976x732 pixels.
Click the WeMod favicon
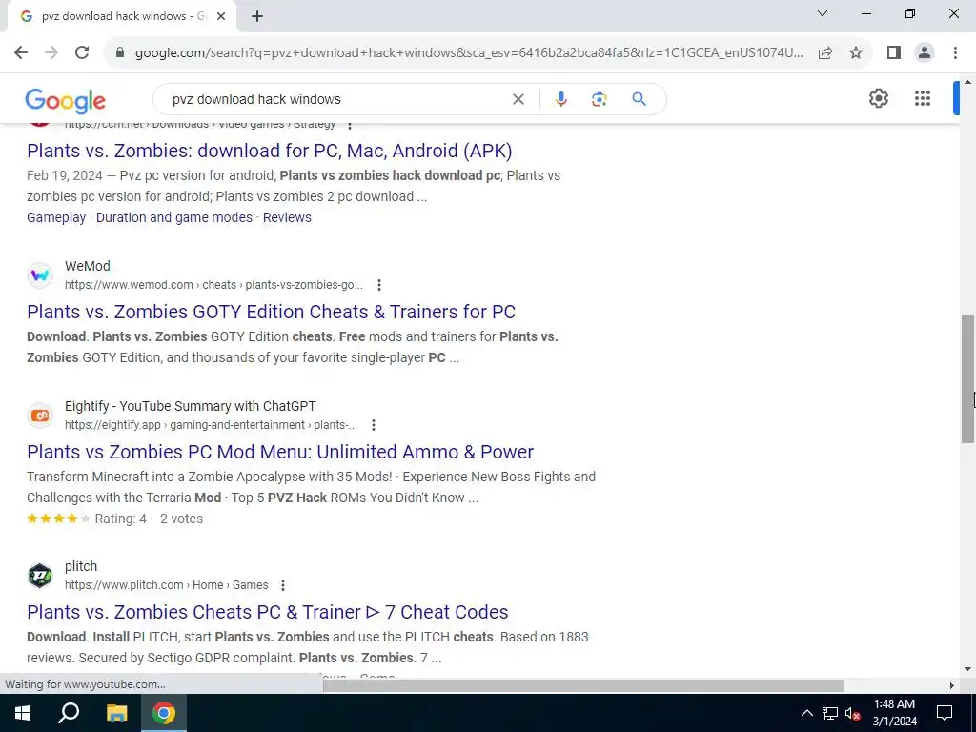40,275
